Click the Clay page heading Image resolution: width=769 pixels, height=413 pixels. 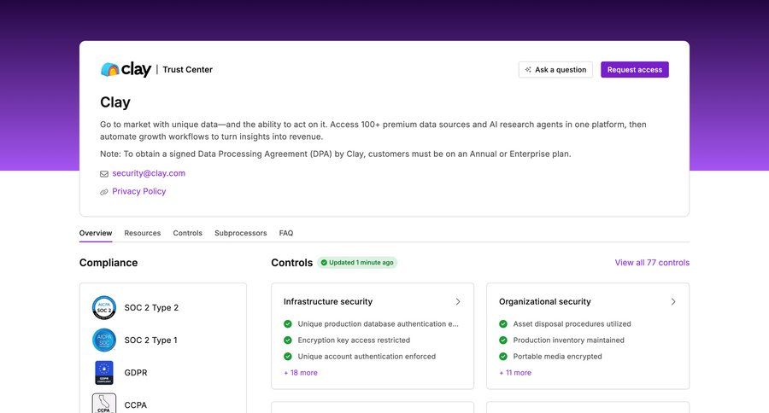point(115,102)
